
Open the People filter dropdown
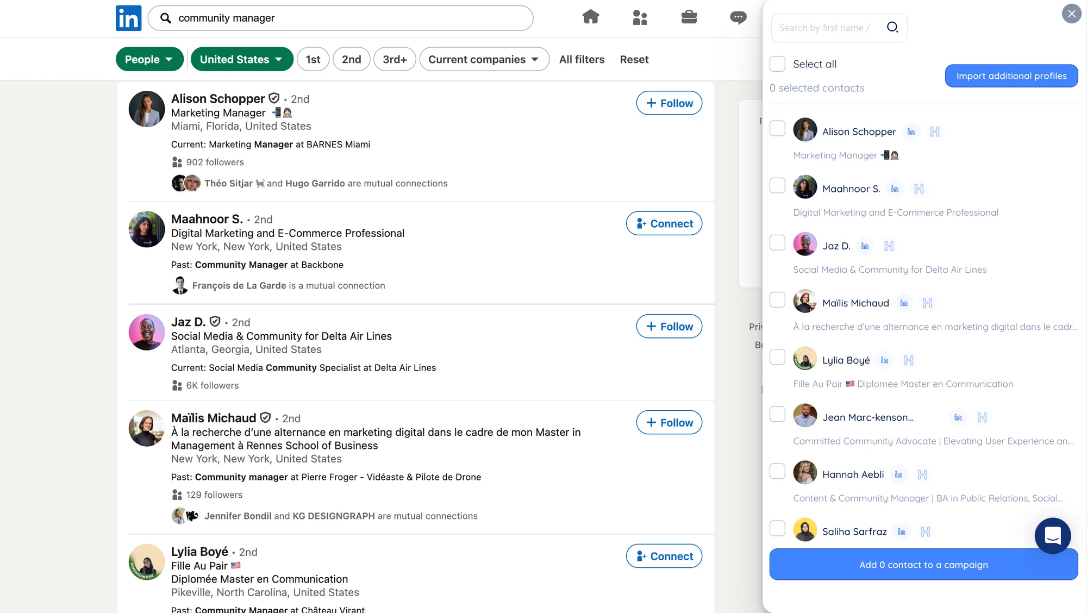[149, 59]
